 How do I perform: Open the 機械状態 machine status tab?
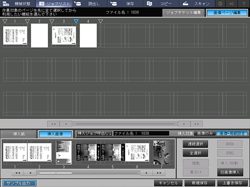point(18,3)
